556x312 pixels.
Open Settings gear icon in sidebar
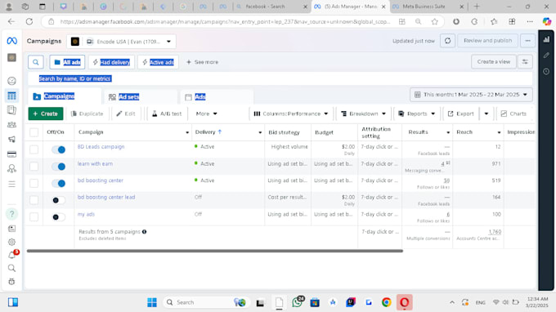point(11,243)
